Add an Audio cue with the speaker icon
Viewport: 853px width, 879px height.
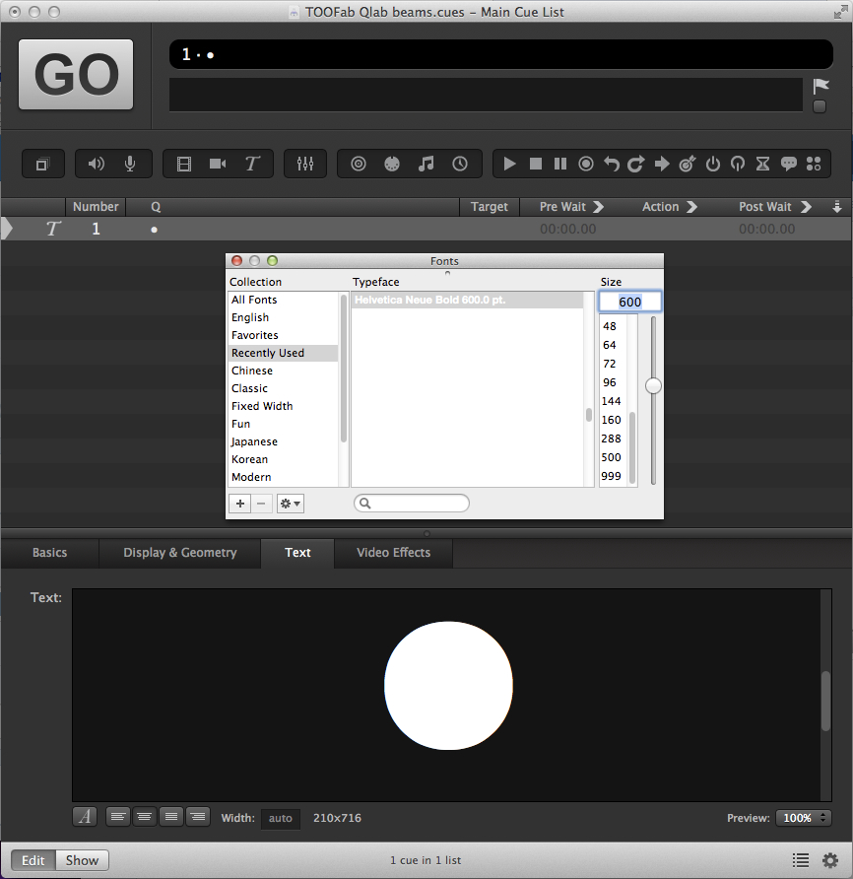click(x=97, y=165)
